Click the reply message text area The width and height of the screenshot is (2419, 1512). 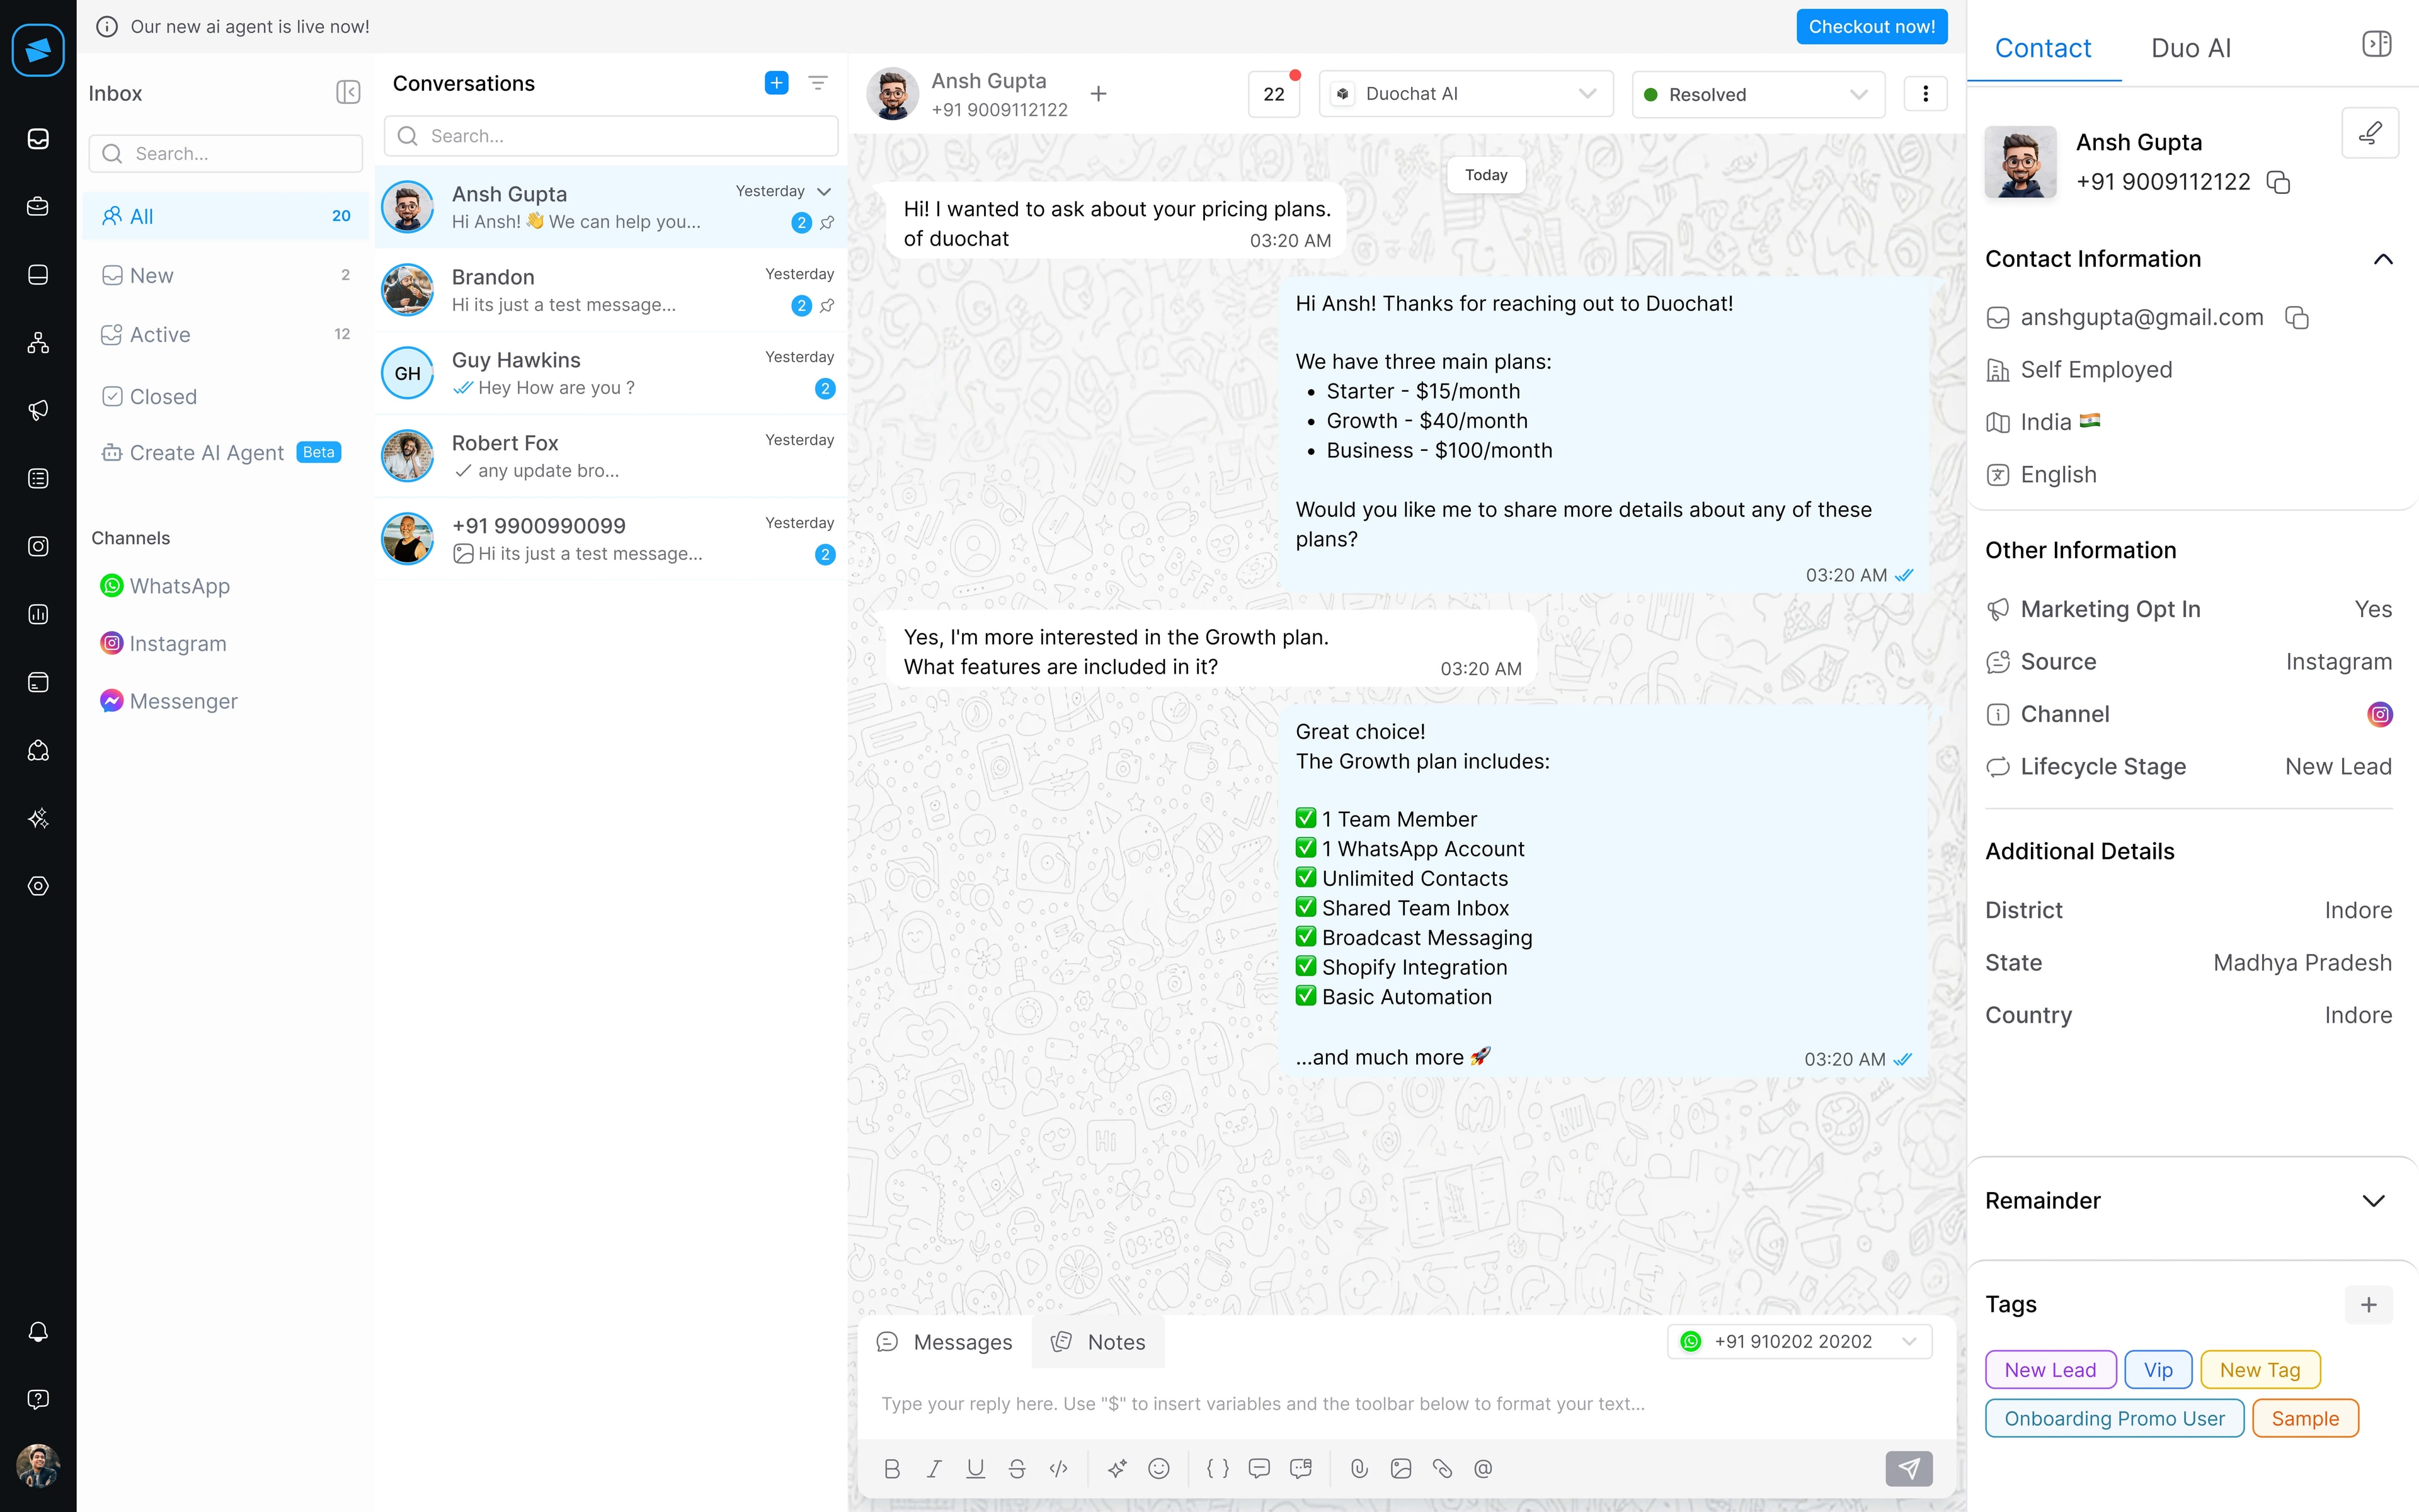(x=1405, y=1403)
